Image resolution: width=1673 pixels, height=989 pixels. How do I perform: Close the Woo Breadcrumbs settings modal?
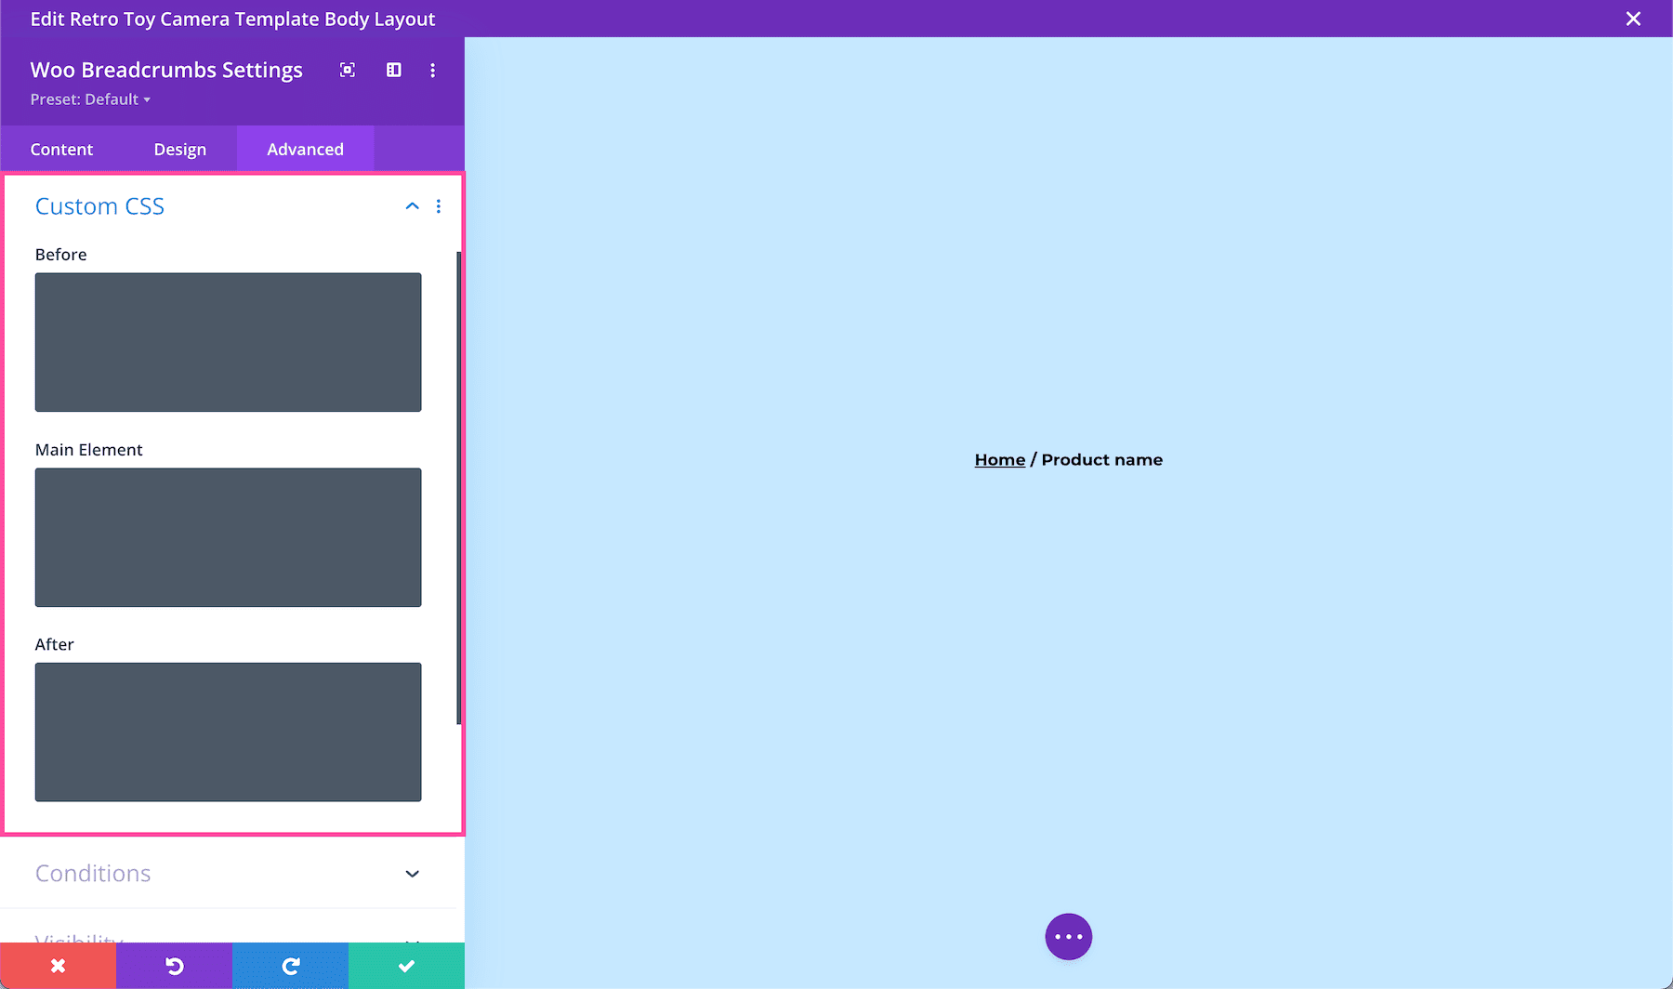(1633, 19)
